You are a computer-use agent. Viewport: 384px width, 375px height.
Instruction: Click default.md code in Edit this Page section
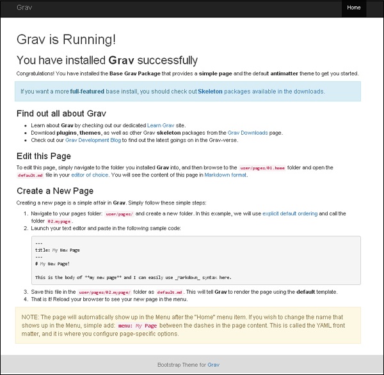(30, 175)
